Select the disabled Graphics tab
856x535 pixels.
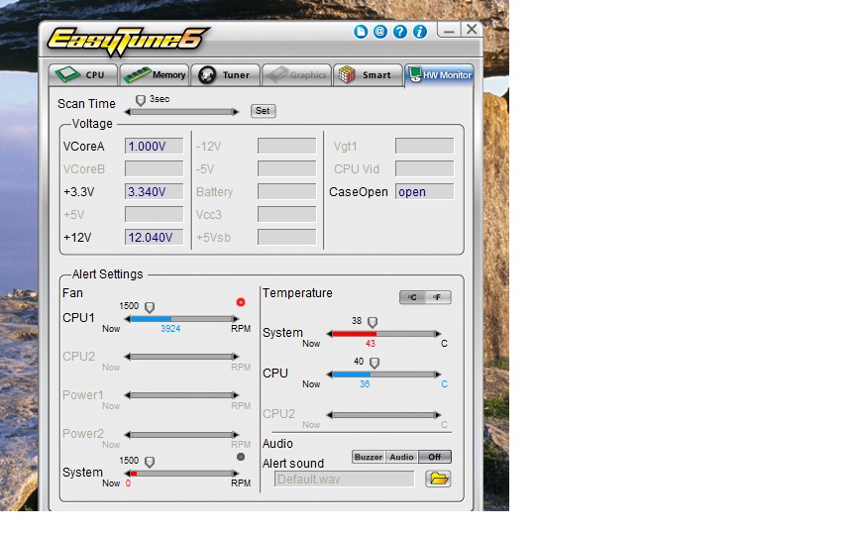pyautogui.click(x=296, y=74)
